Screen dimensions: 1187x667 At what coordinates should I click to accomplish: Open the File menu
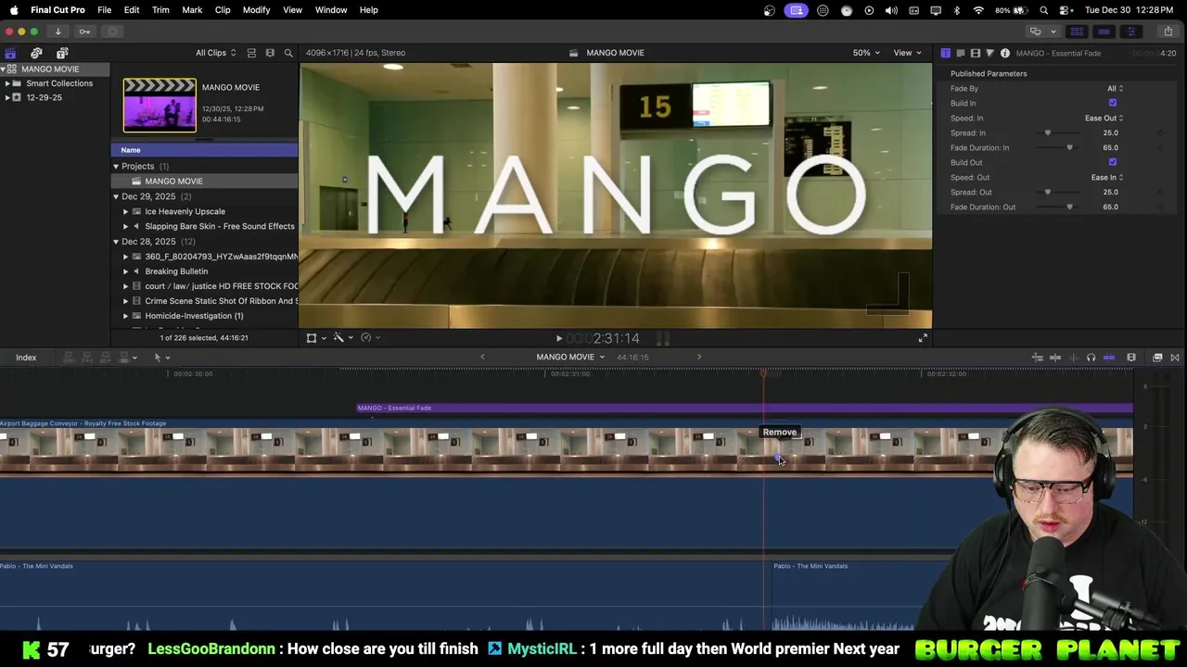104,10
